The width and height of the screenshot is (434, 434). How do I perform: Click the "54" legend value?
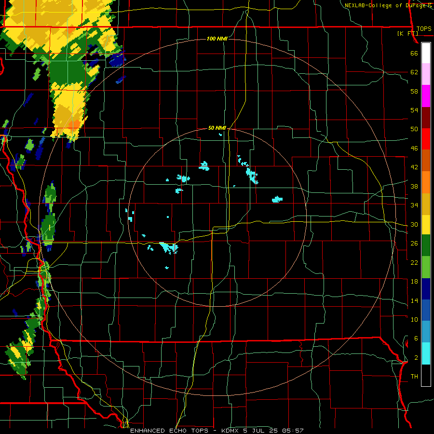pyautogui.click(x=414, y=110)
